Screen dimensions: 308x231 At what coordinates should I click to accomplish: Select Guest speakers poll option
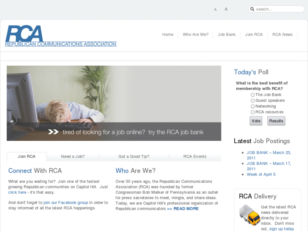click(253, 100)
